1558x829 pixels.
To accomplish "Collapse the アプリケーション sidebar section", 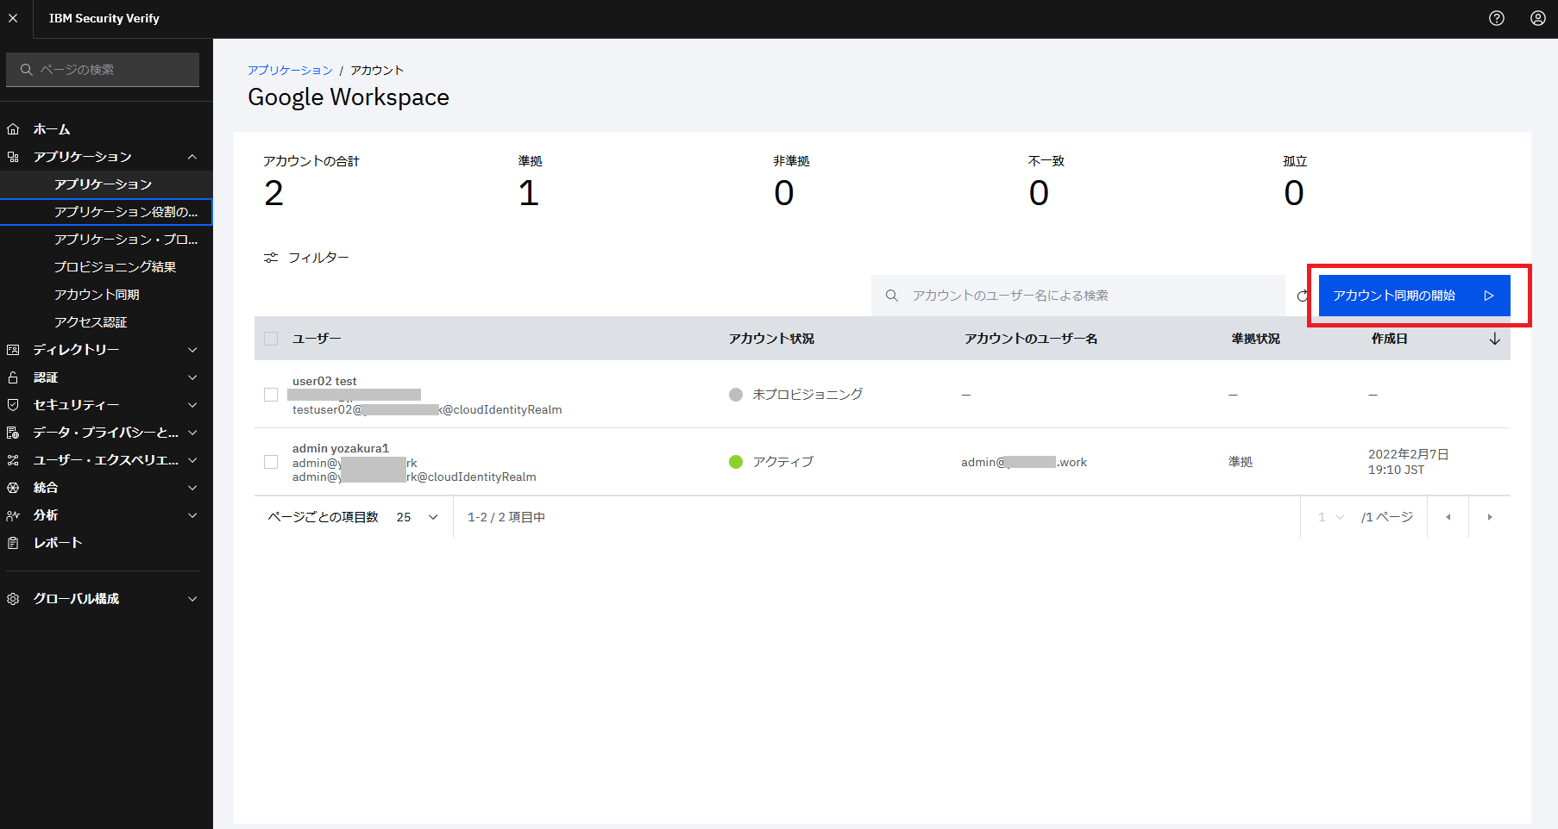I will point(192,157).
